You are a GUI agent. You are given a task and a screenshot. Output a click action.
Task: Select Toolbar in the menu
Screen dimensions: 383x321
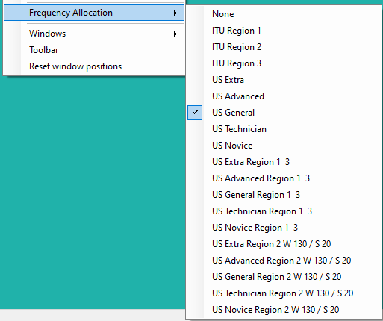pyautogui.click(x=94, y=50)
